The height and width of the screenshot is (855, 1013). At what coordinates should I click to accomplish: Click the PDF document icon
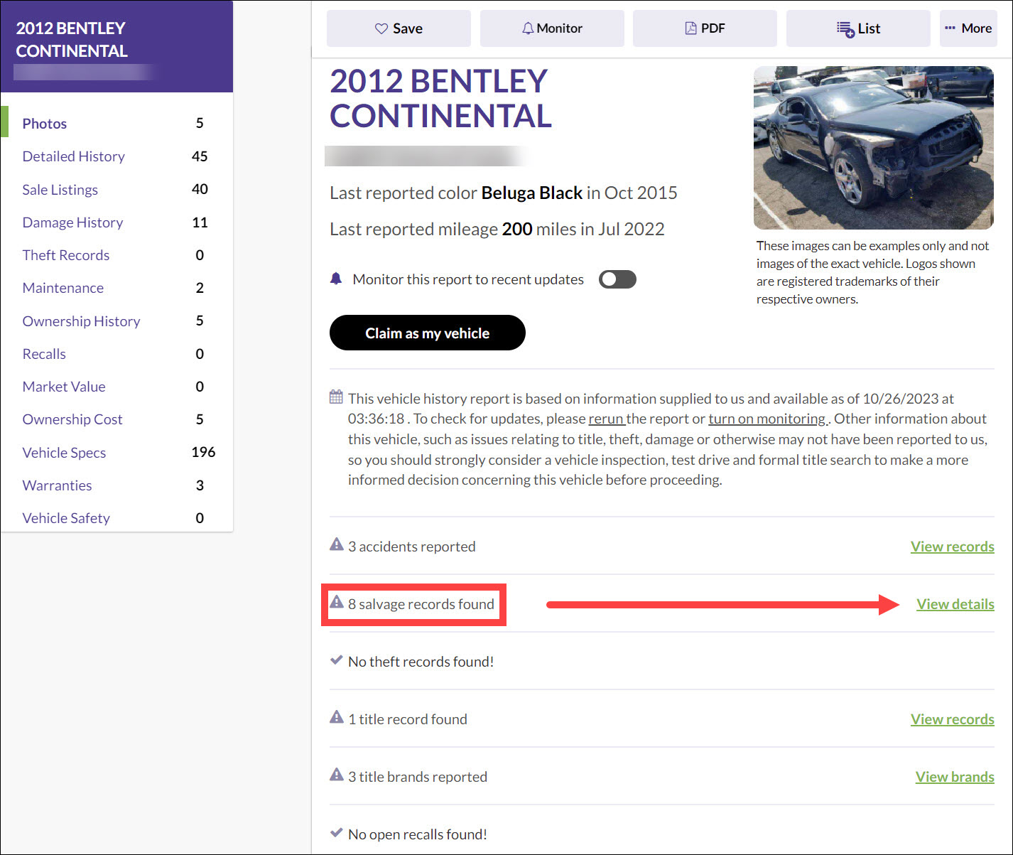pyautogui.click(x=690, y=27)
